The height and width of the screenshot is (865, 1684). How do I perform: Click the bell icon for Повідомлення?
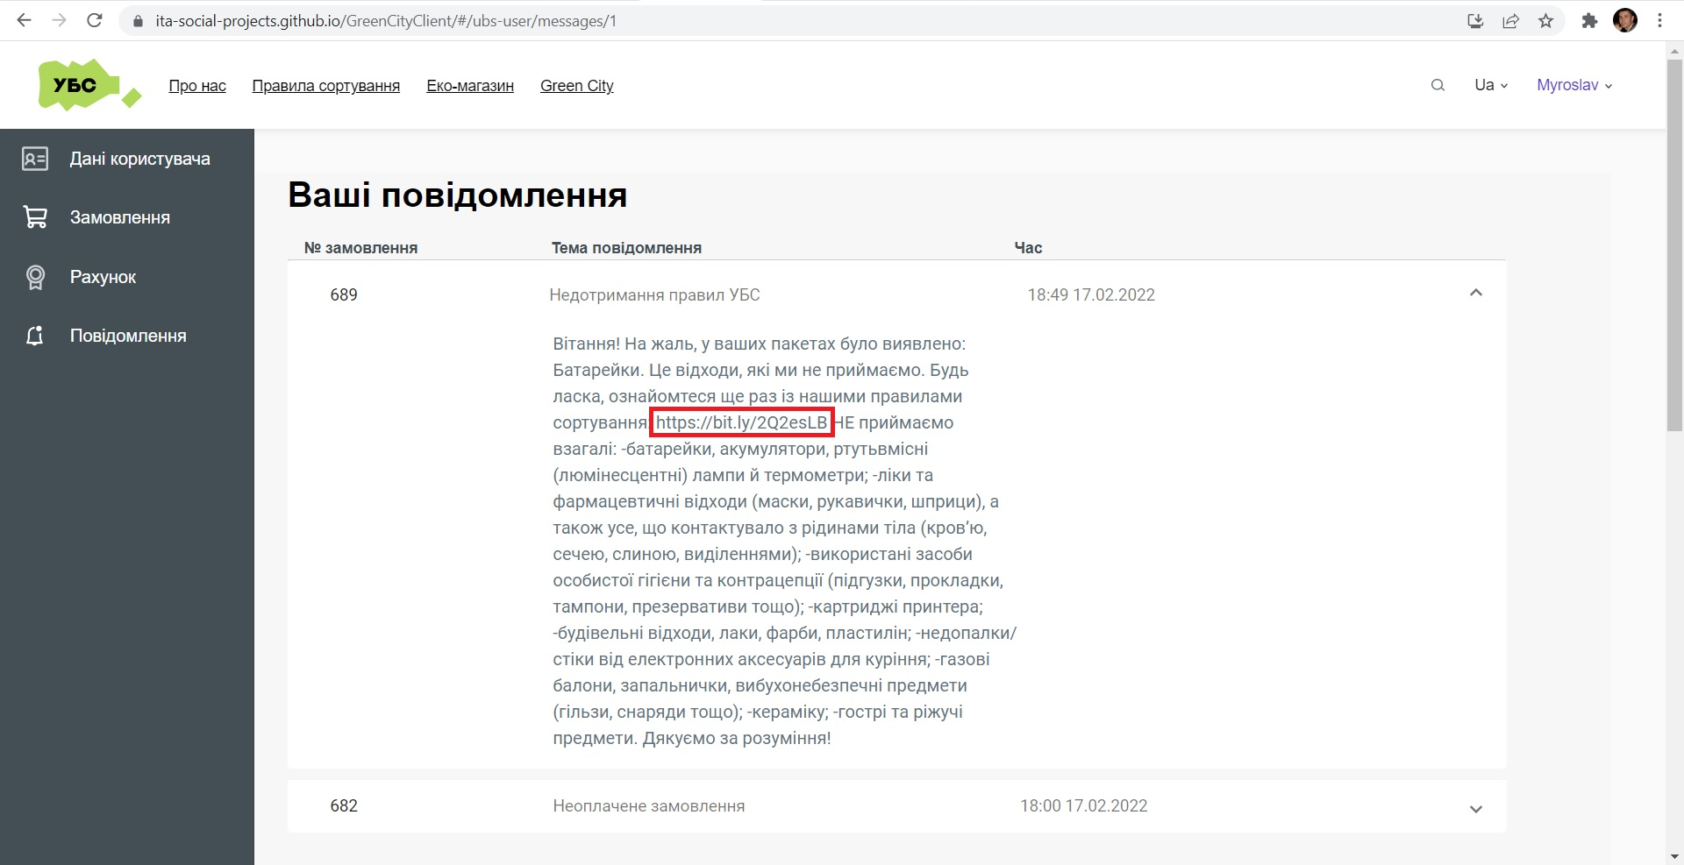(x=35, y=335)
